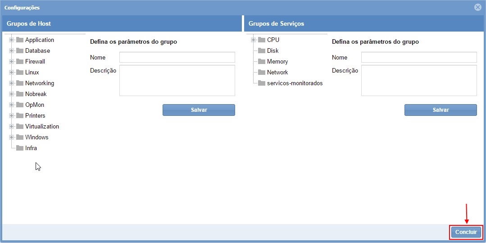Click the Disk folder icon
The width and height of the screenshot is (486, 243).
click(262, 50)
